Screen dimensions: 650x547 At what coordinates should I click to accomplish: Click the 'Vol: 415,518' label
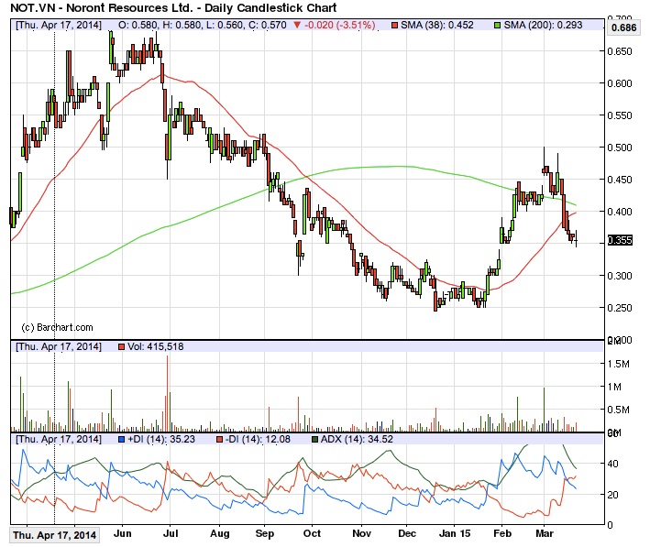156,346
